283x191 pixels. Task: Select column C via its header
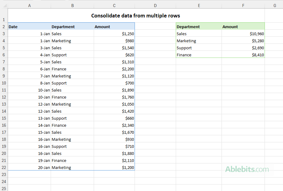click(x=114, y=5)
